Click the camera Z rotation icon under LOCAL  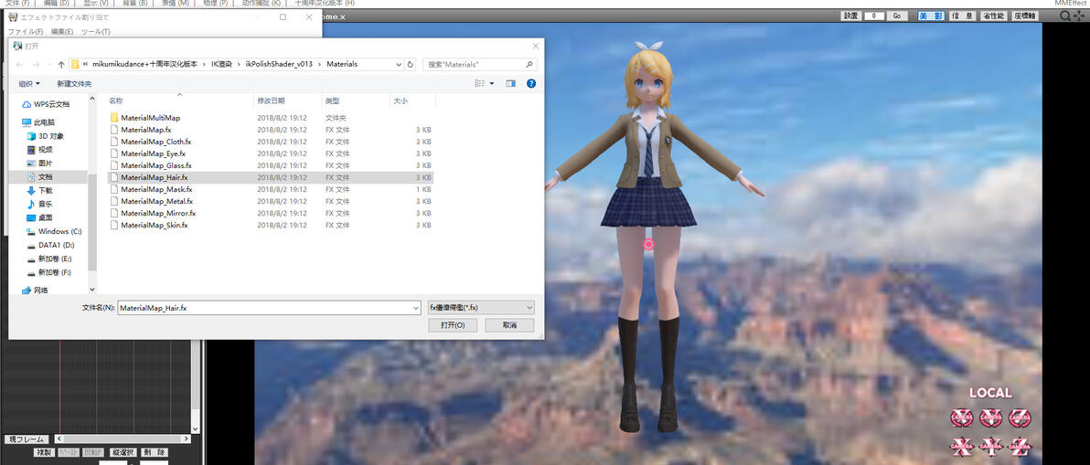(1020, 418)
